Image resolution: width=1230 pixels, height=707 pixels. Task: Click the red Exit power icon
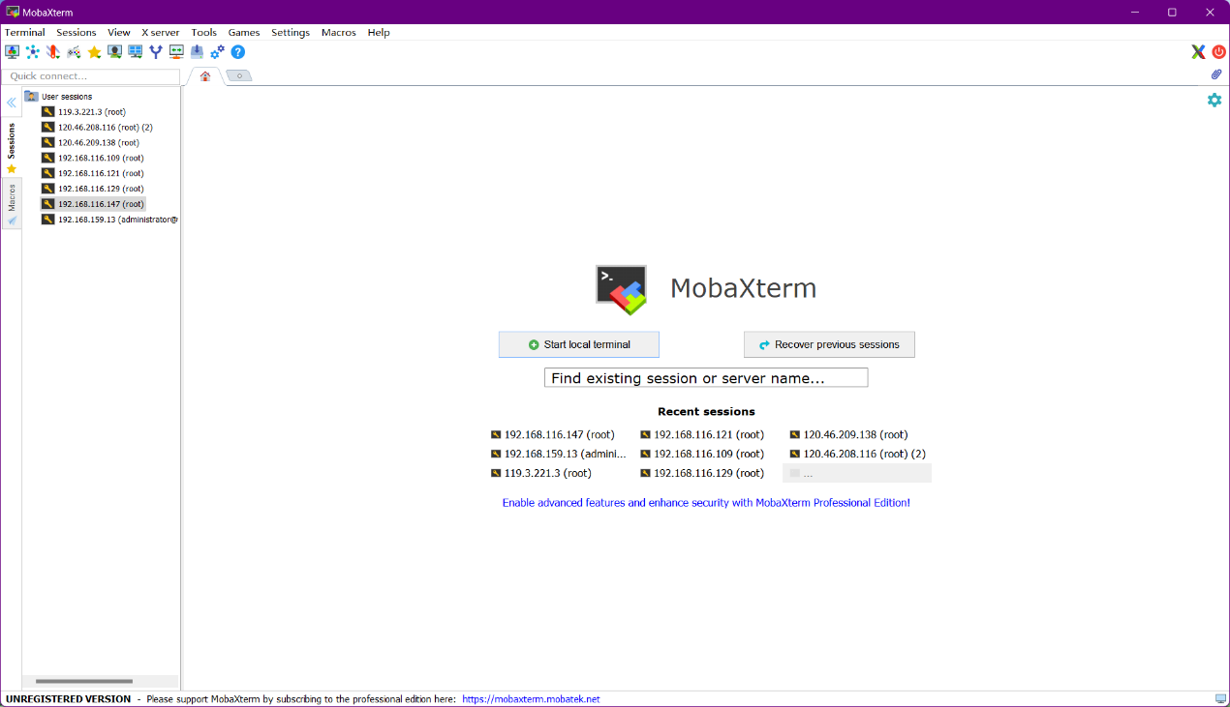[1218, 52]
